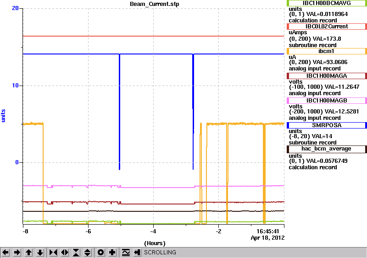Click the arrow-to-bar scroll mode icon

[x=137, y=253]
